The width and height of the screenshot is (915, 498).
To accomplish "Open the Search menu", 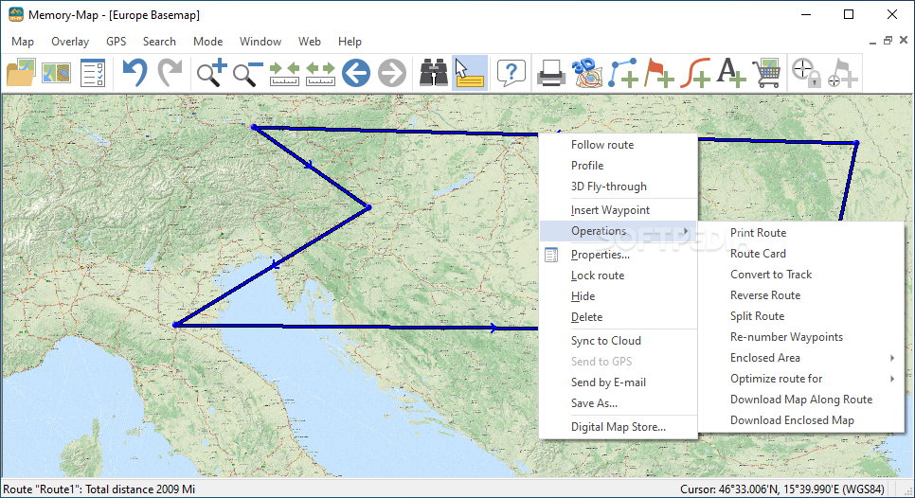I will tap(159, 42).
